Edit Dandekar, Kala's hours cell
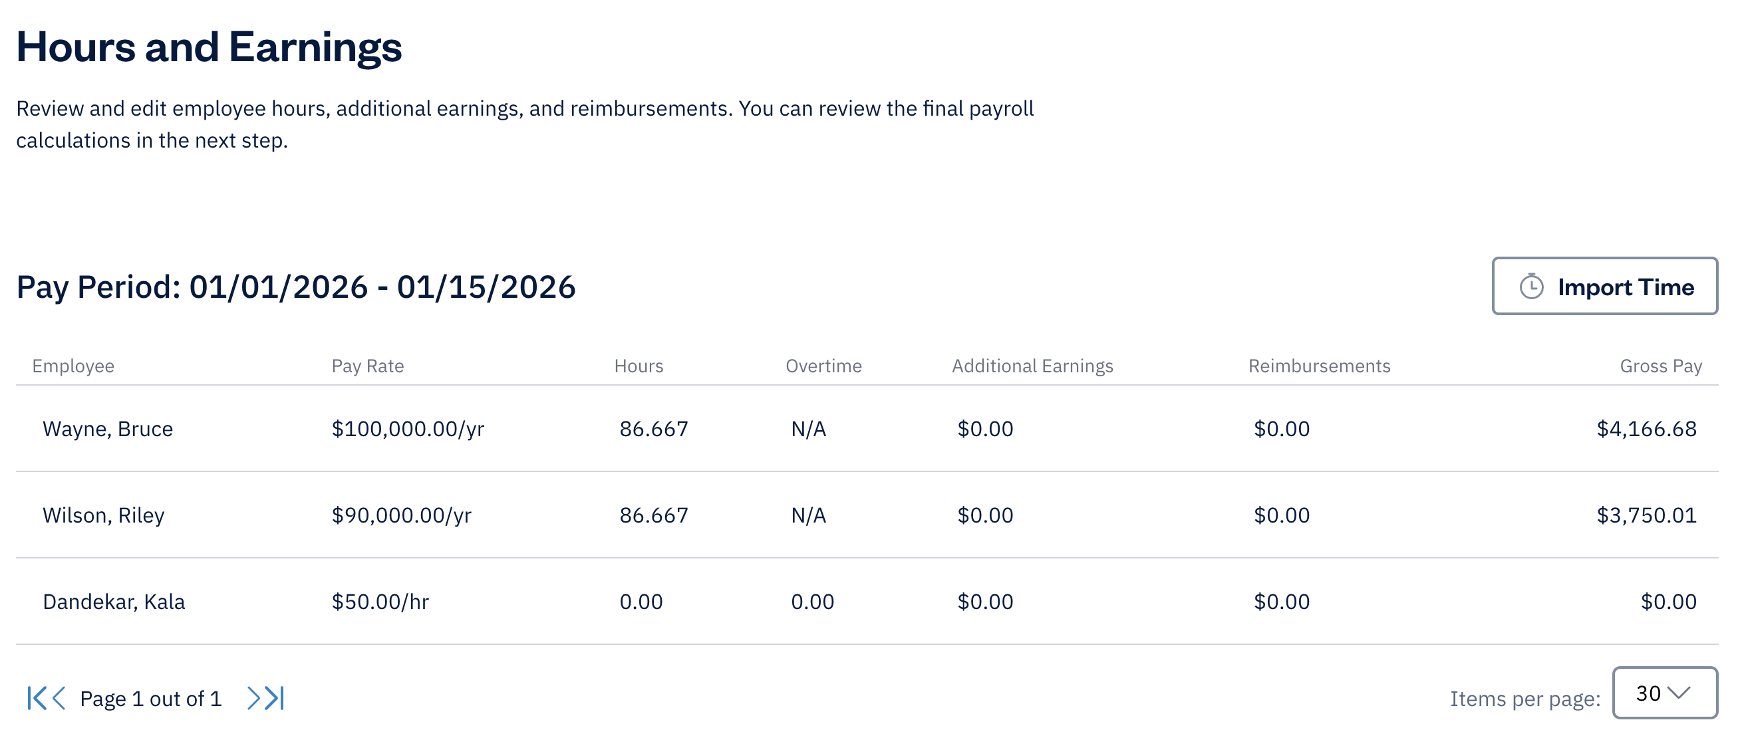Image resolution: width=1740 pixels, height=730 pixels. 641,600
